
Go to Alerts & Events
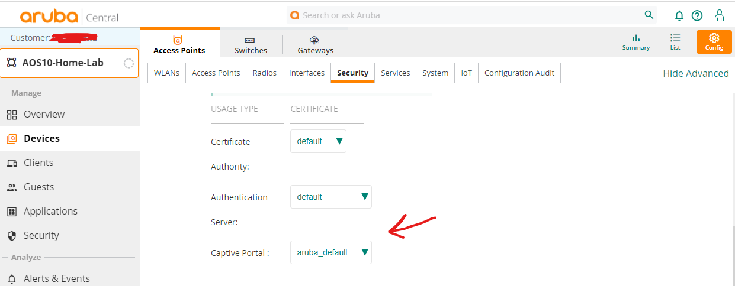click(56, 278)
